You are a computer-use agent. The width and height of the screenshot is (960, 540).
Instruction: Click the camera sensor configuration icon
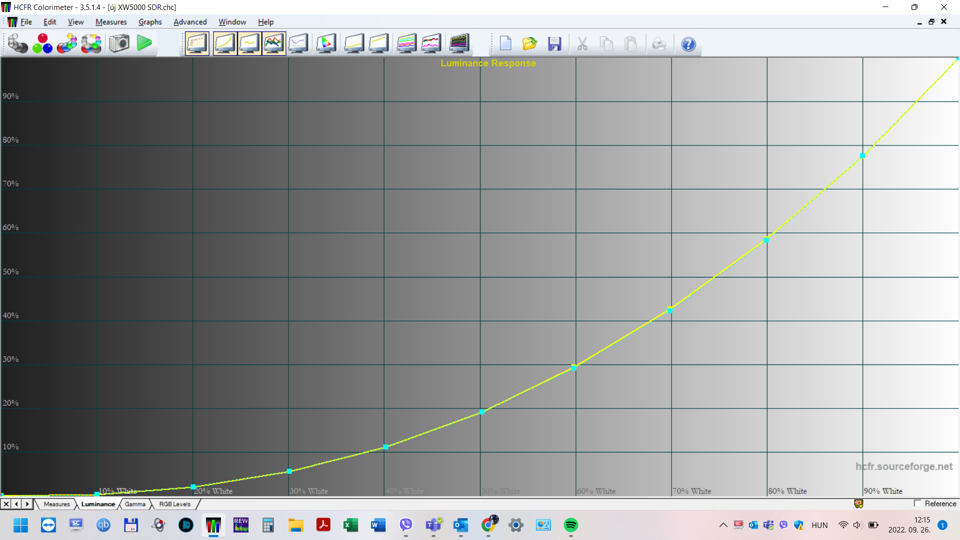pyautogui.click(x=119, y=44)
